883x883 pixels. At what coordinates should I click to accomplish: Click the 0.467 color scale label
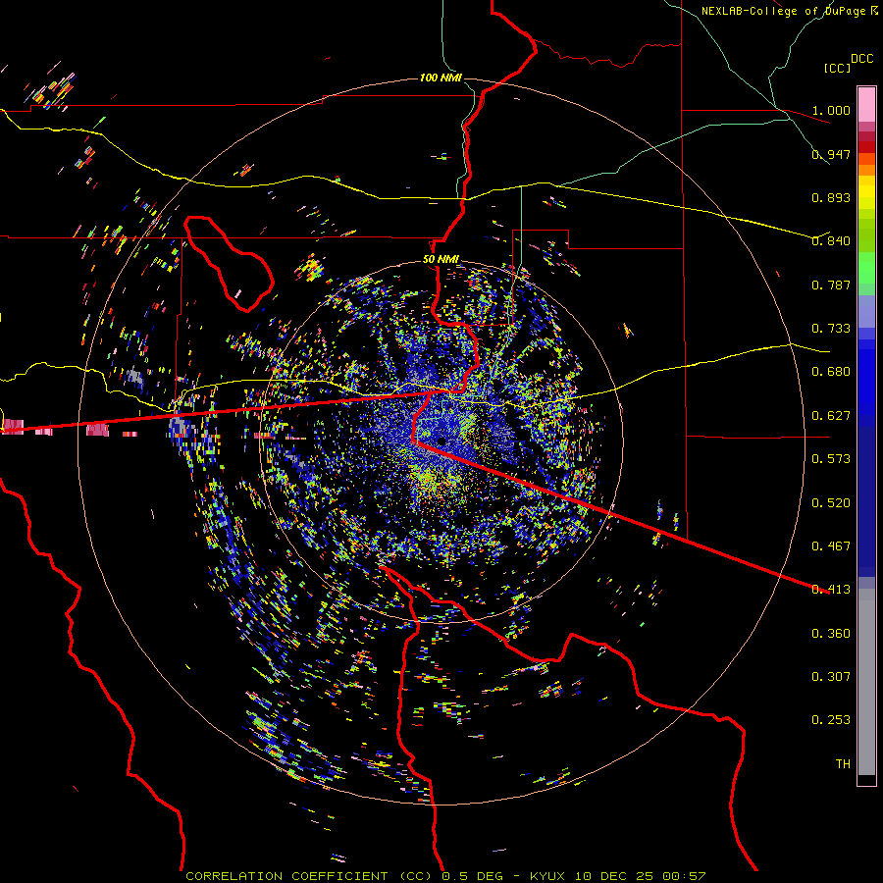point(831,545)
